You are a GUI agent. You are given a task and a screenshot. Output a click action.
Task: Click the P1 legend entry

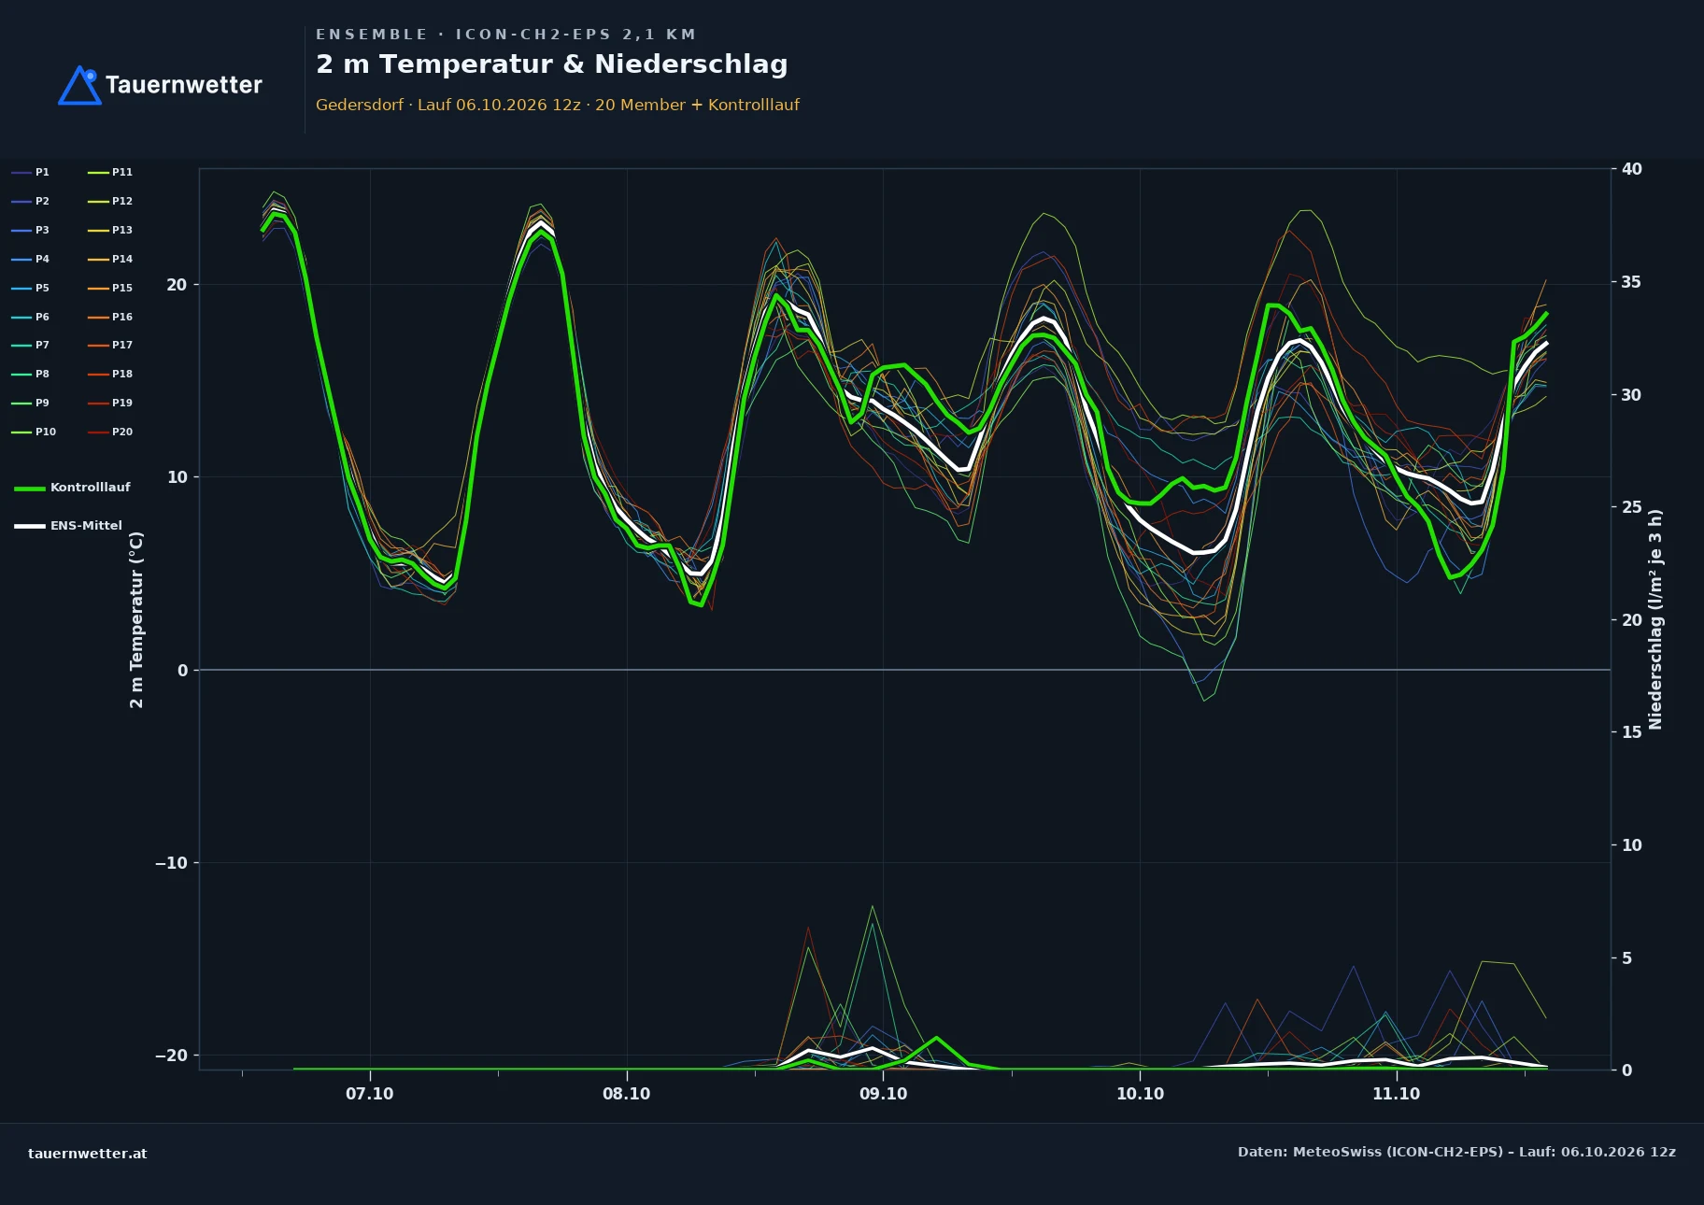click(31, 173)
